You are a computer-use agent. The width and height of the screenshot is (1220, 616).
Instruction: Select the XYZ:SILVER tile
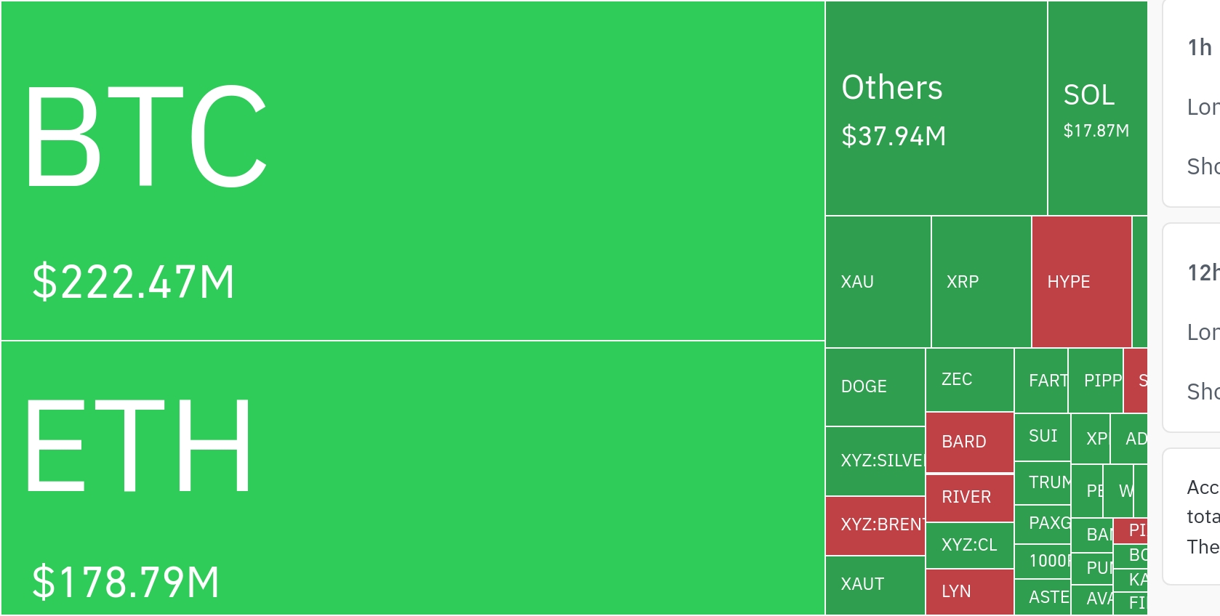[x=875, y=461]
